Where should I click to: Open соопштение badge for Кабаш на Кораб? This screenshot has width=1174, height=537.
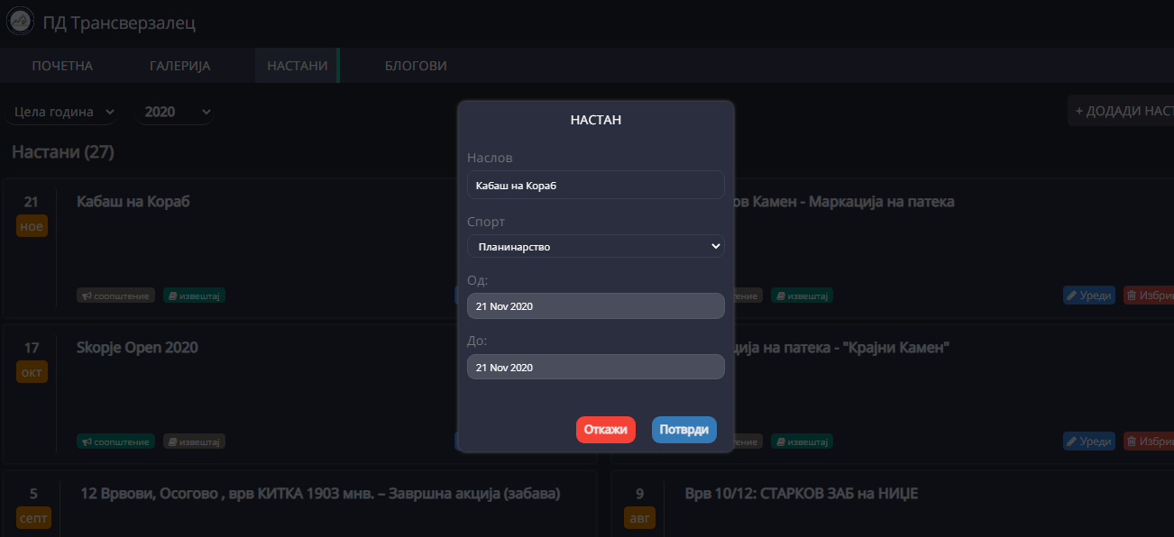[x=116, y=296]
